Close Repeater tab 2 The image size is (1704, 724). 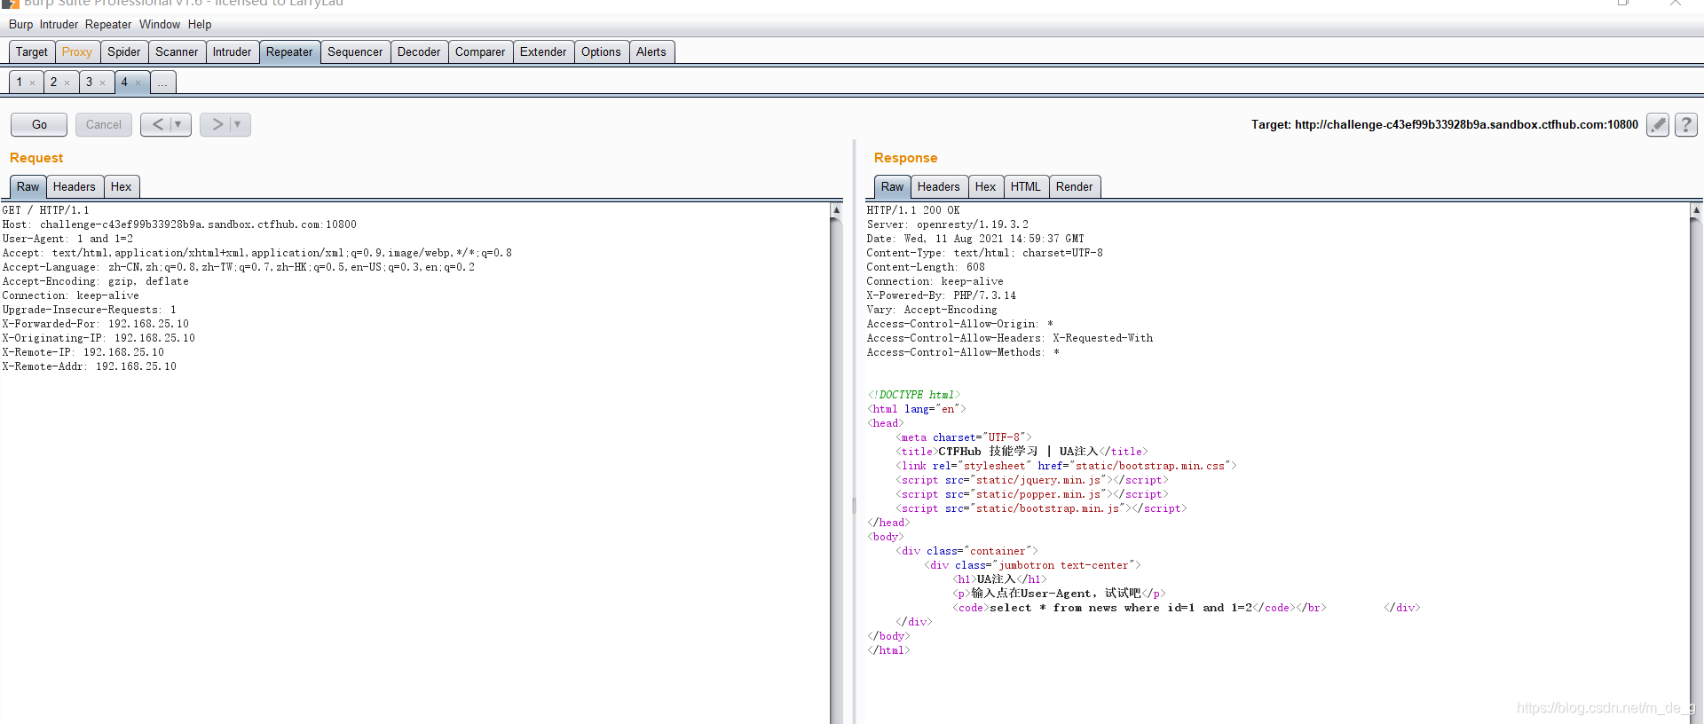point(67,83)
